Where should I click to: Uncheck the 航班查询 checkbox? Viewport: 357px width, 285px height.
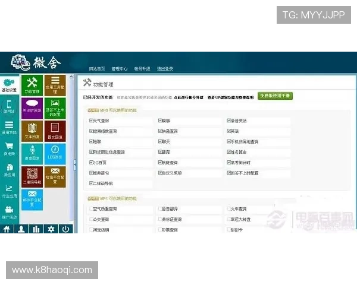point(160,162)
